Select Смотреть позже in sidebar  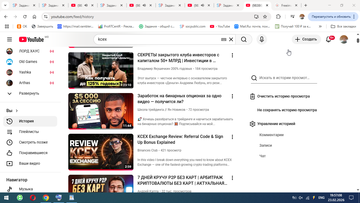[30, 142]
